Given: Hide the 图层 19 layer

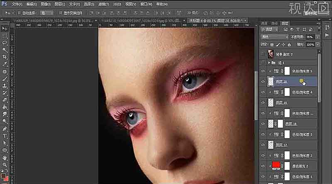Looking at the screenshot, I should [x=263, y=103].
